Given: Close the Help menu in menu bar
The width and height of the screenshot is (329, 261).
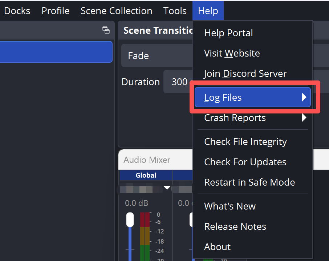Looking at the screenshot, I should point(208,11).
